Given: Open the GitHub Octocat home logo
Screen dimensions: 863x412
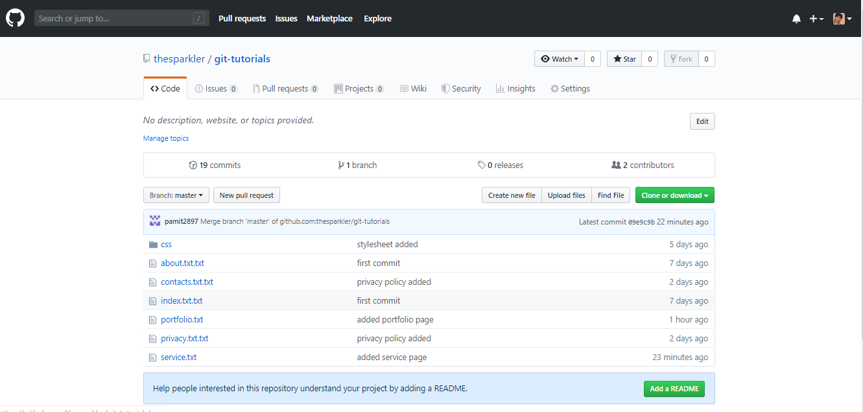Looking at the screenshot, I should pos(15,18).
